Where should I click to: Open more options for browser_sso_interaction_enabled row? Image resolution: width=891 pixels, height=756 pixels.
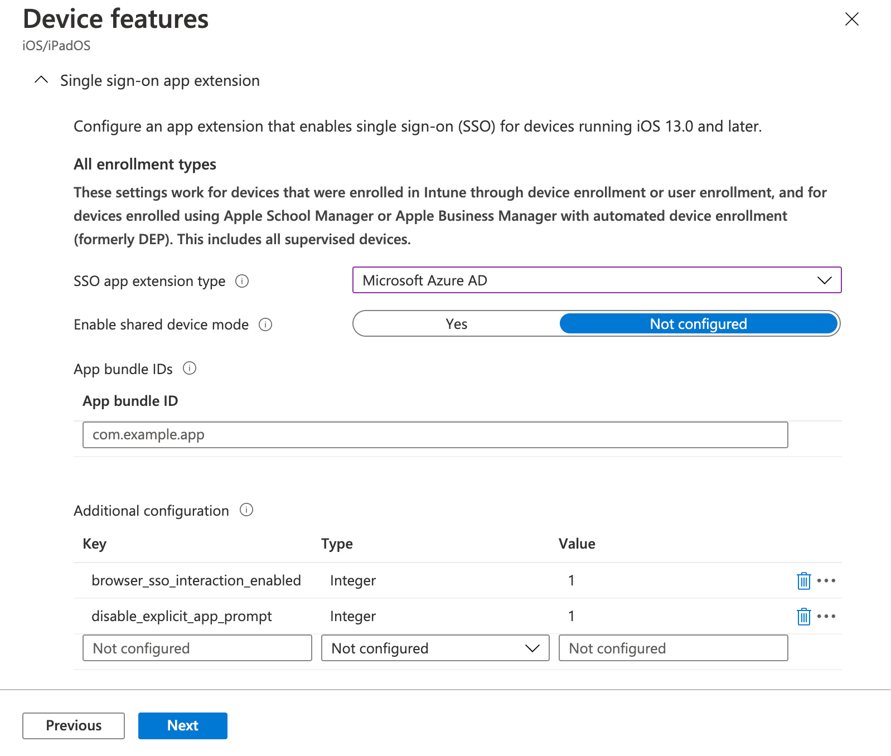coord(826,581)
